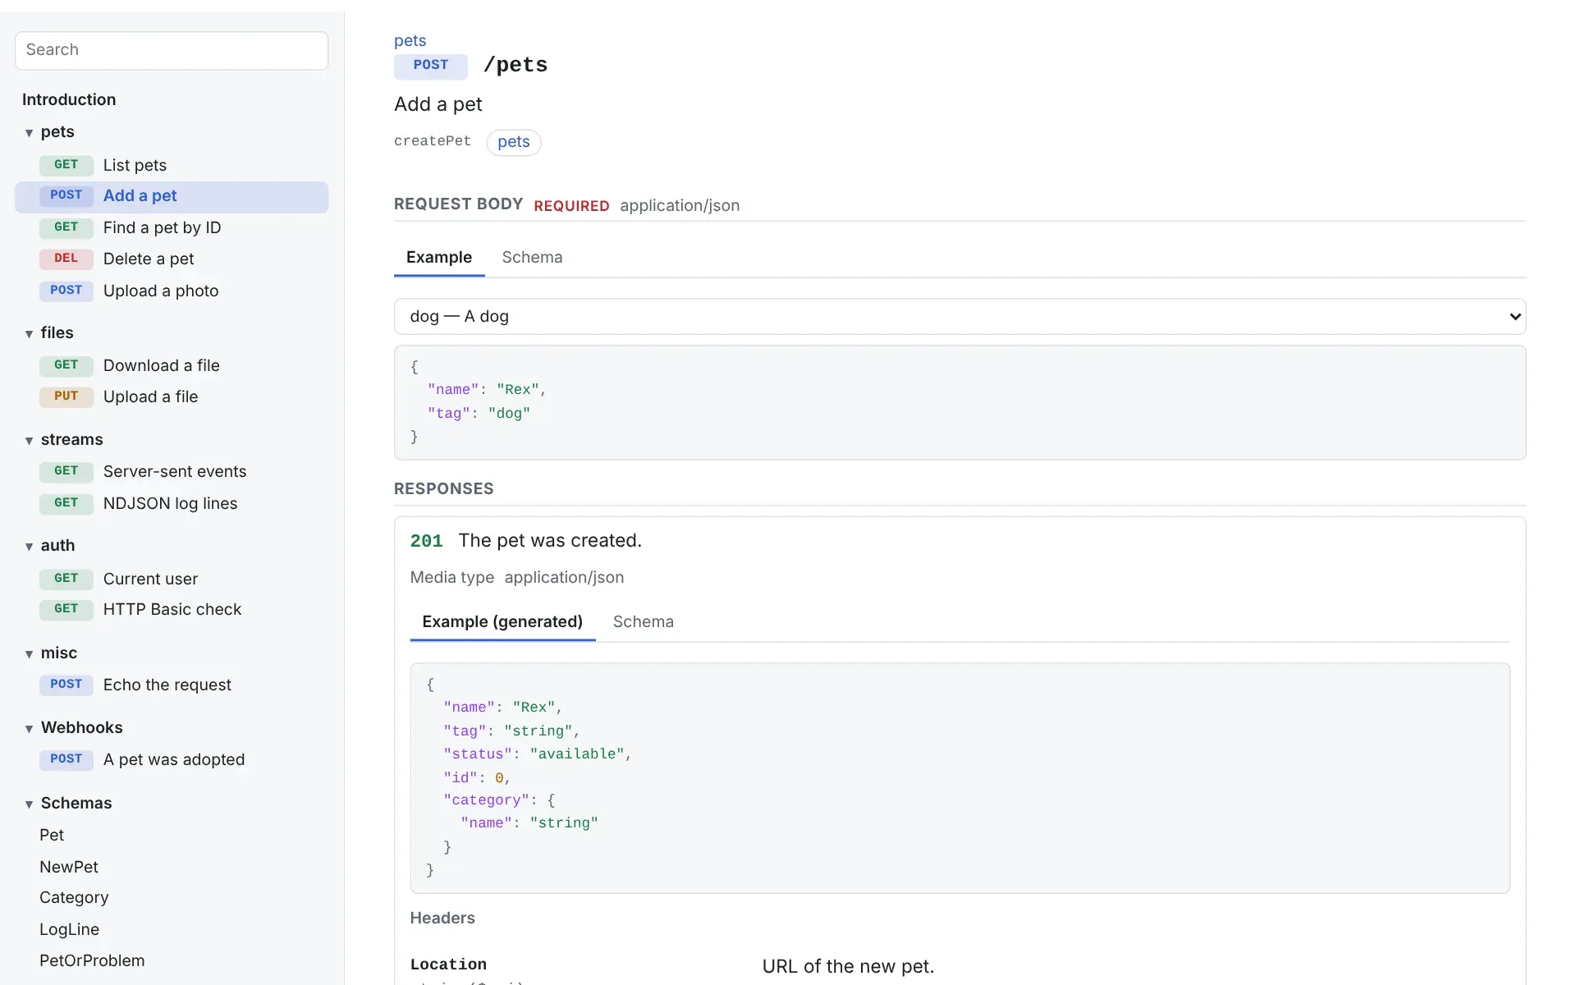This screenshot has height=985, width=1576.
Task: Open Echo the request endpoint
Action: (172, 685)
